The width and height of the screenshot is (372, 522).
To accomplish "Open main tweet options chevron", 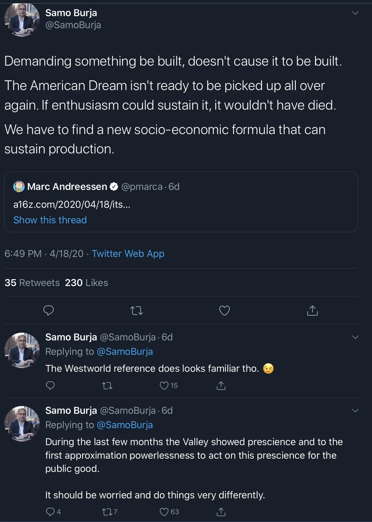I will click(x=355, y=13).
